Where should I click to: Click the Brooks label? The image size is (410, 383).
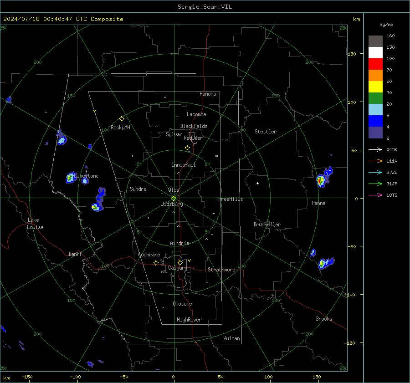coord(324,319)
